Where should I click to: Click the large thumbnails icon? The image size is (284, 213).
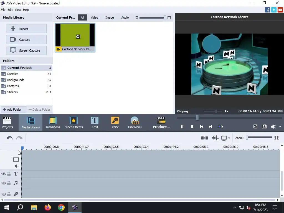click(169, 17)
